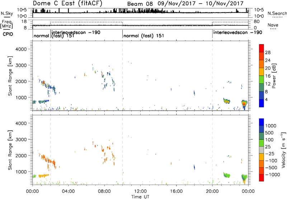Click the 'Dome C East (fitACF)' title
The image size is (287, 199).
click(67, 4)
